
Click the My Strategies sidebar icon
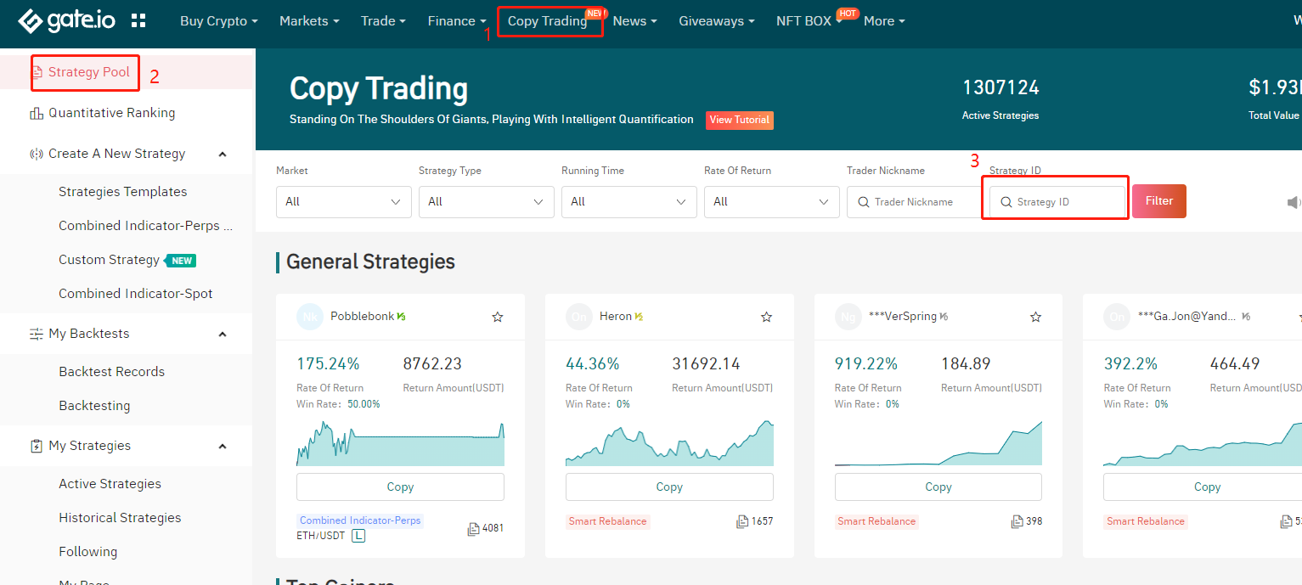point(37,446)
